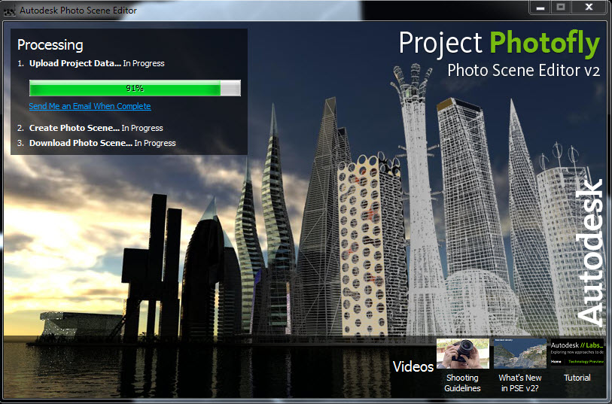
Task: Click 'Create Photo Scene...' step text
Action: (75, 128)
